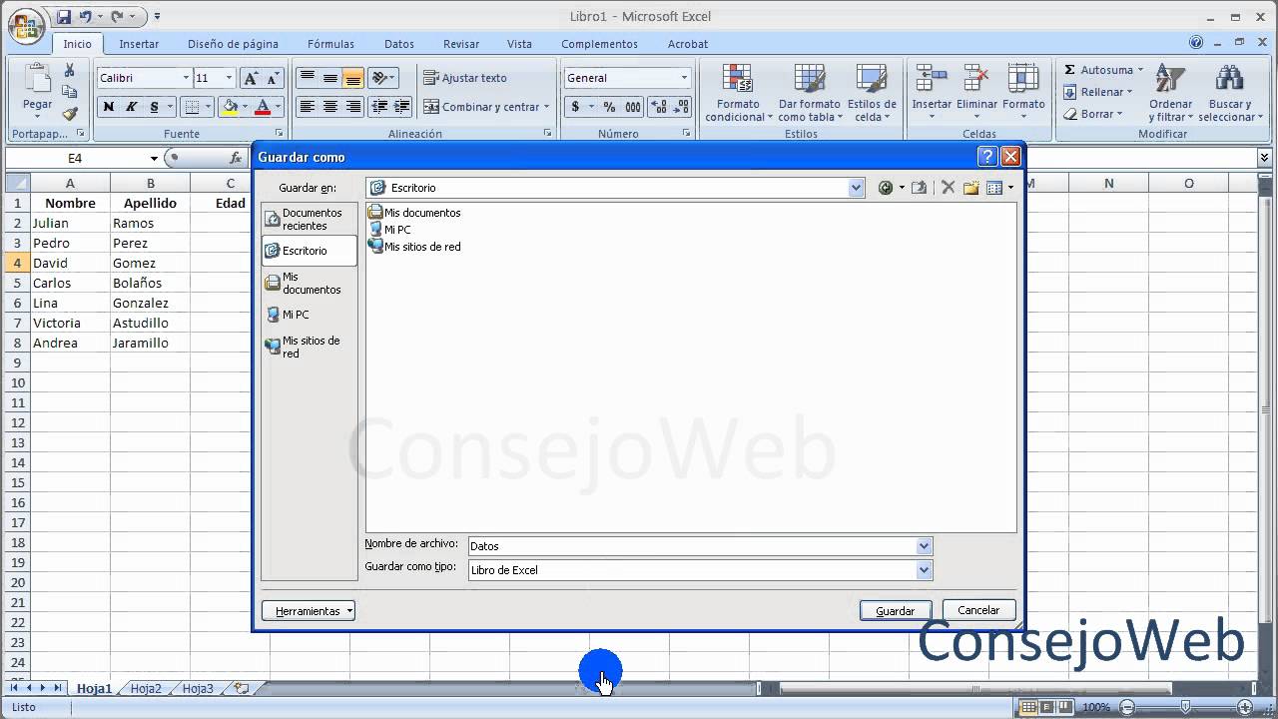Click the go back icon in Guardar como dialog
1278x719 pixels.
coord(885,188)
